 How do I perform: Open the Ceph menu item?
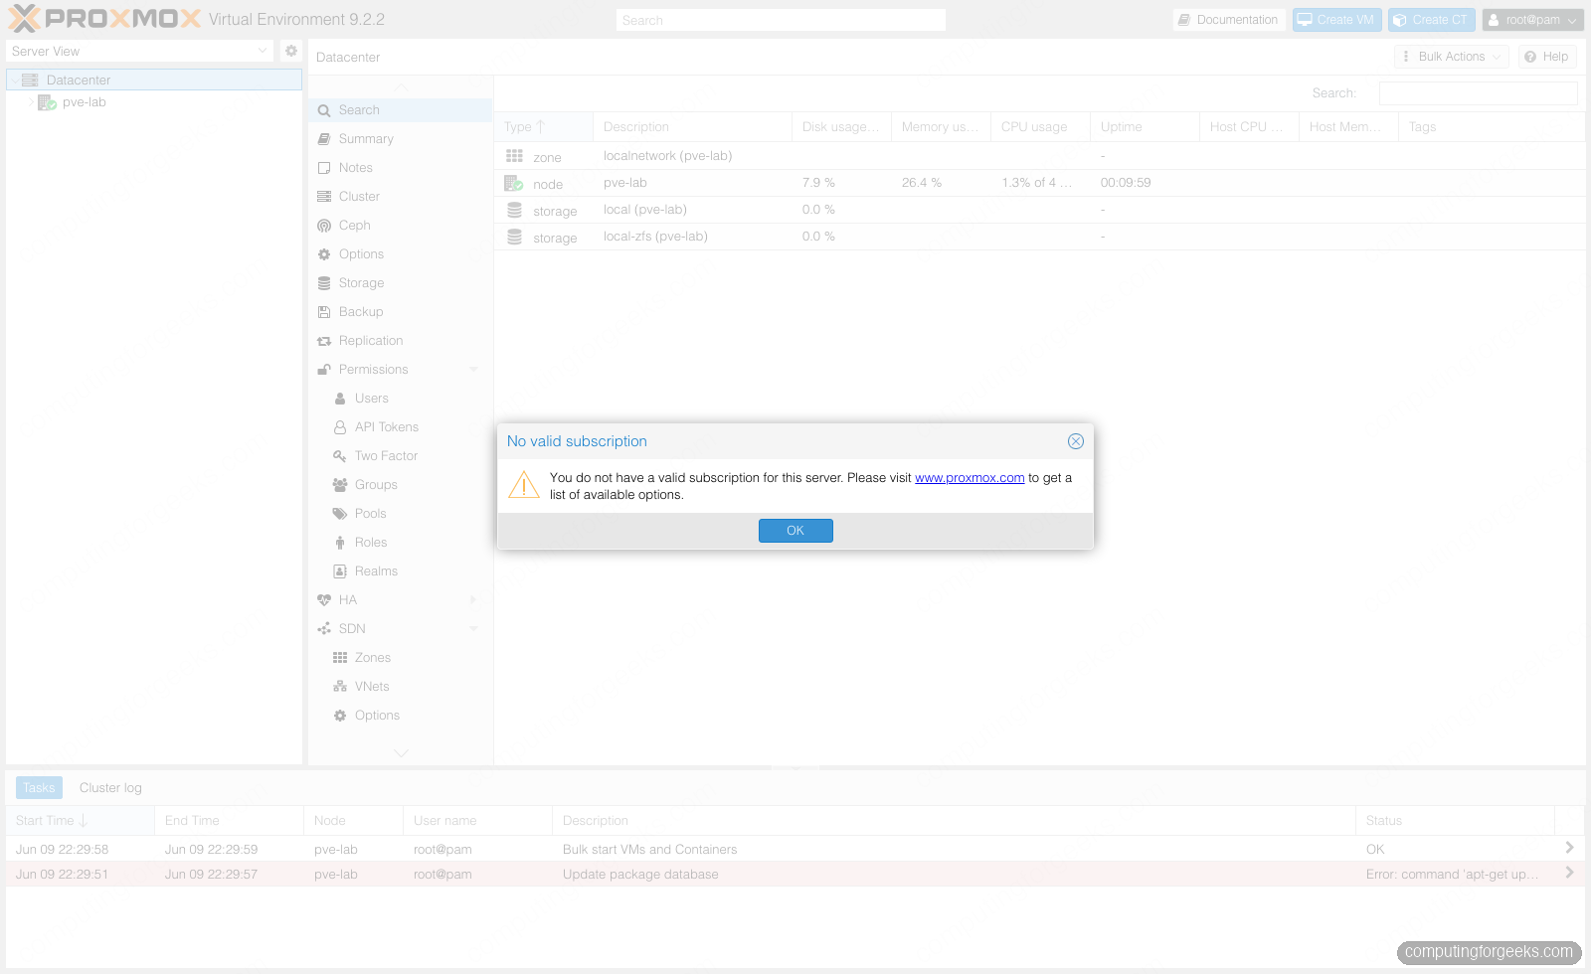click(x=400, y=226)
